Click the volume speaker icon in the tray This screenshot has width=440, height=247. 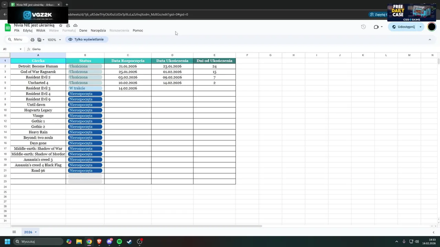click(417, 242)
